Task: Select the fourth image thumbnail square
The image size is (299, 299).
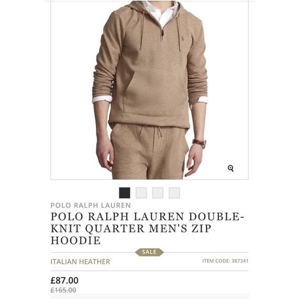Action: pyautogui.click(x=174, y=193)
